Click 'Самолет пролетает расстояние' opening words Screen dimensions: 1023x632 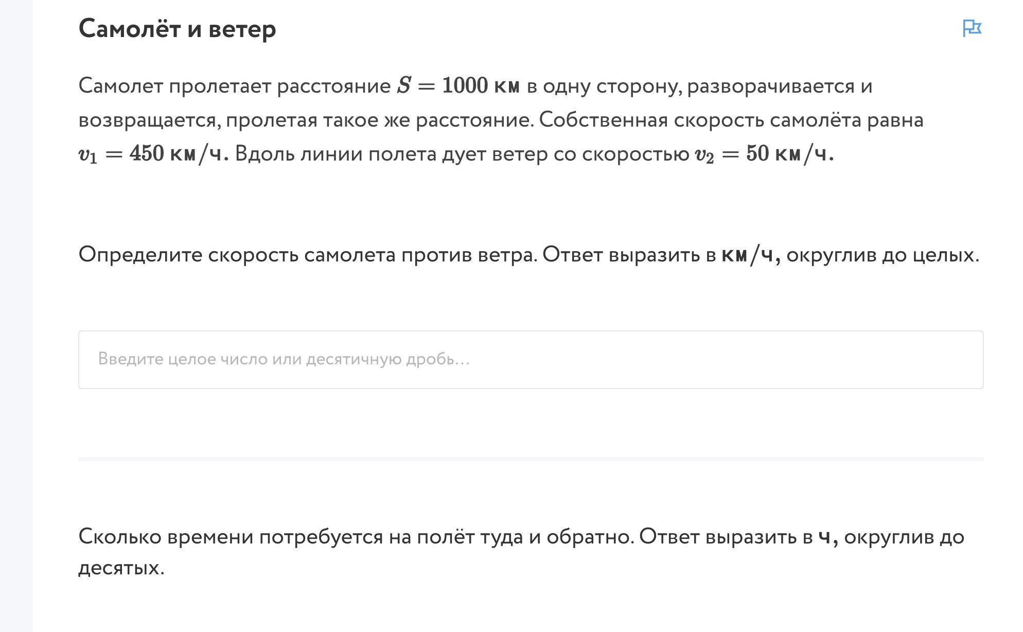[235, 86]
